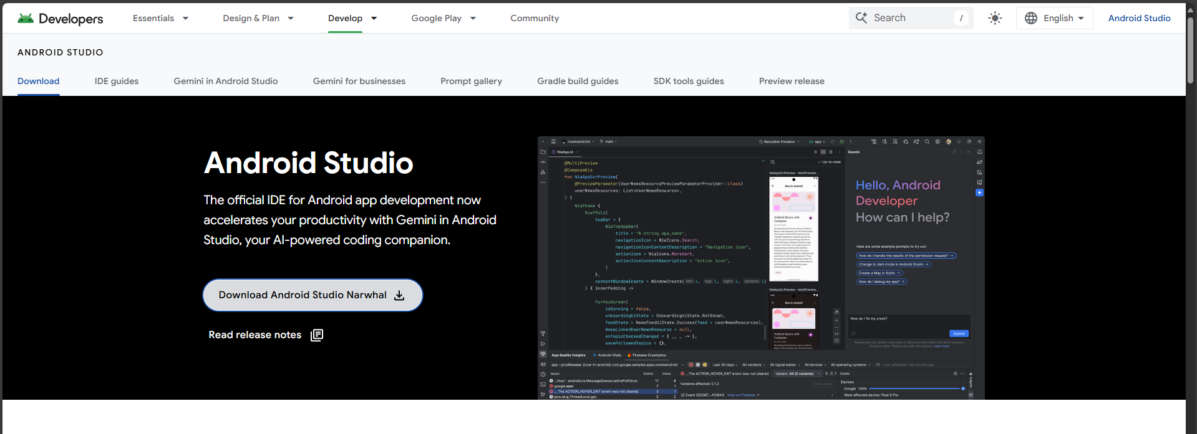Open the Community page
This screenshot has height=434, width=1197.
[x=535, y=18]
